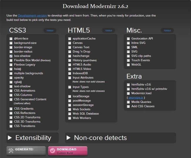Enable border-image detection
The width and height of the screenshot is (191, 158).
[x=11, y=47]
